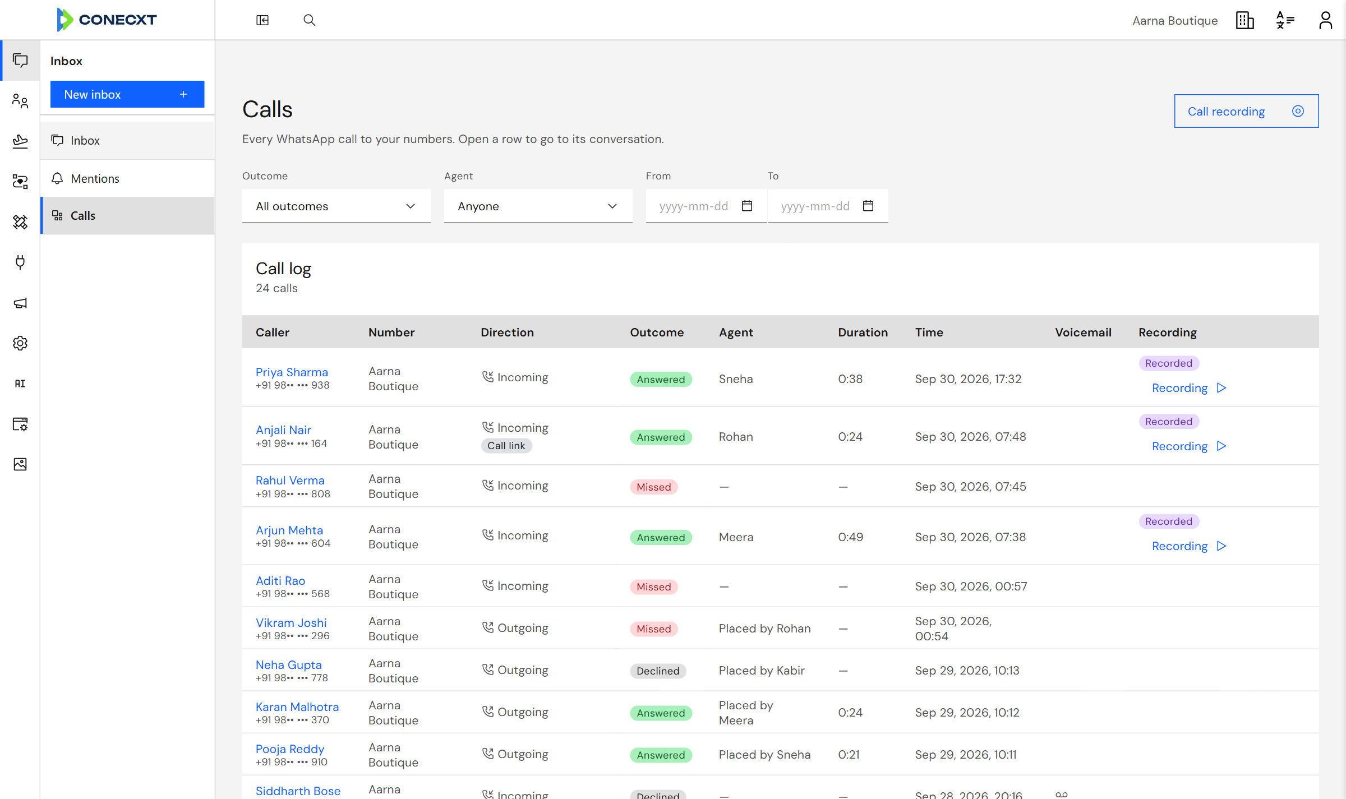Image resolution: width=1346 pixels, height=799 pixels.
Task: Click the CONECXT logo
Action: [107, 20]
